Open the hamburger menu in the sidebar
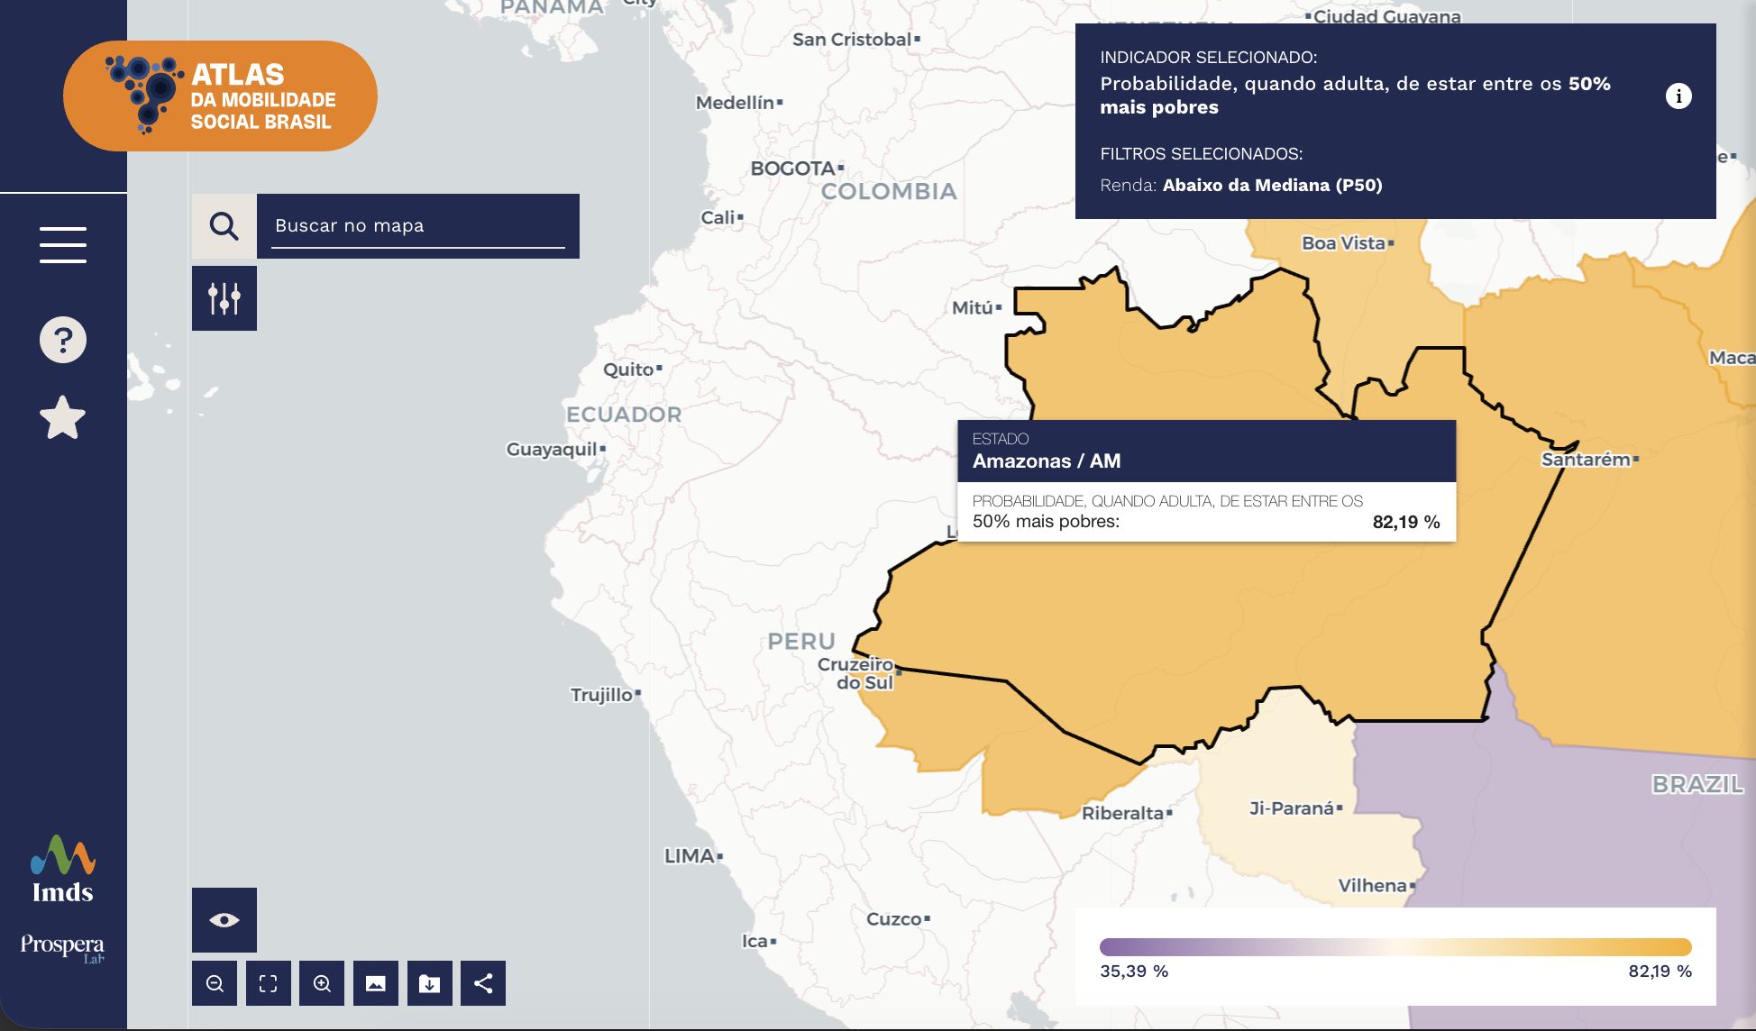1756x1031 pixels. [x=63, y=244]
